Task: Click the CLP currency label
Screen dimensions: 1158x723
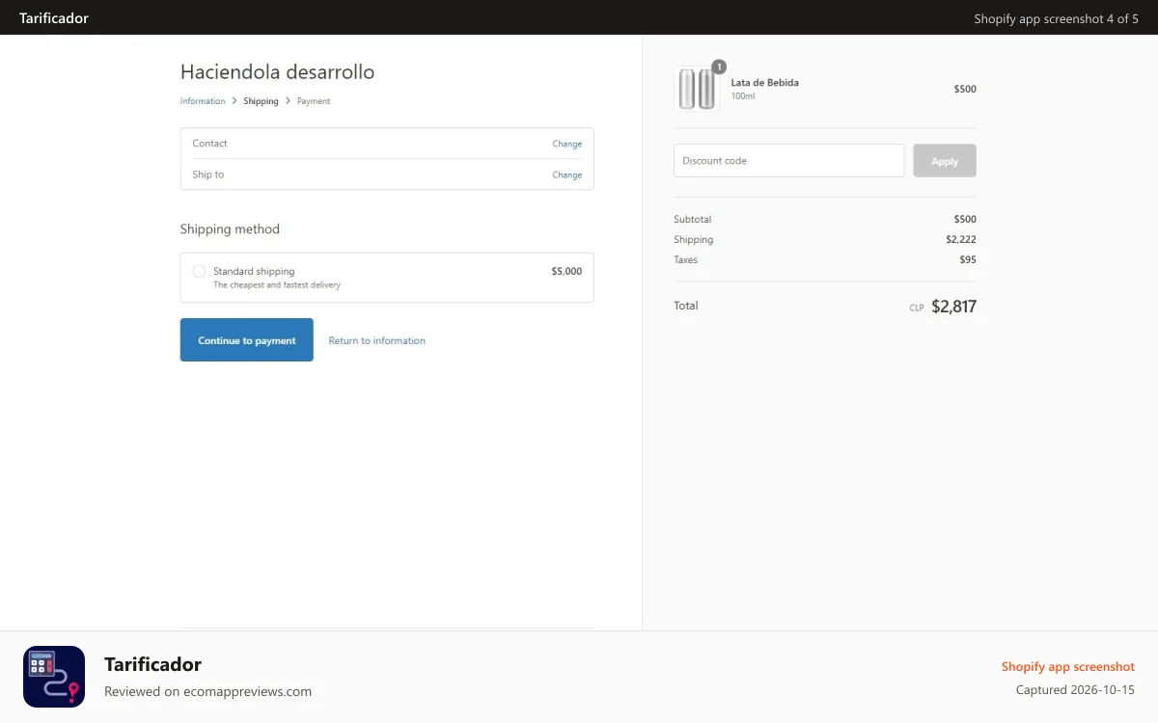Action: tap(917, 308)
